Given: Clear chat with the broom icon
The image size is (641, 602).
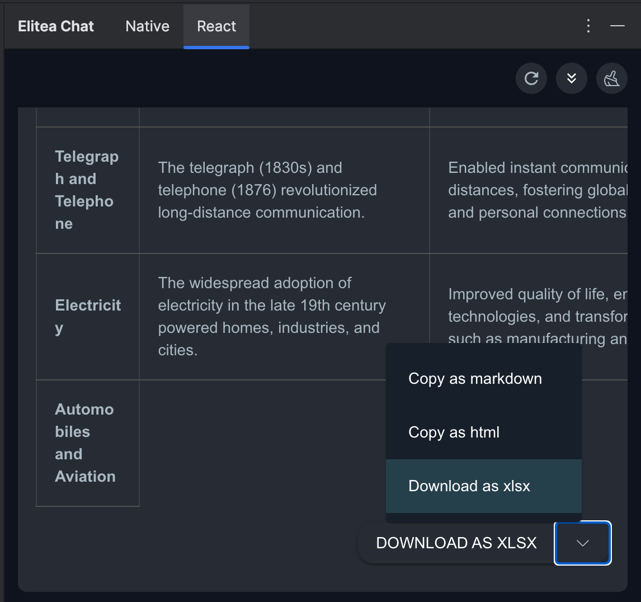Looking at the screenshot, I should pyautogui.click(x=611, y=78).
